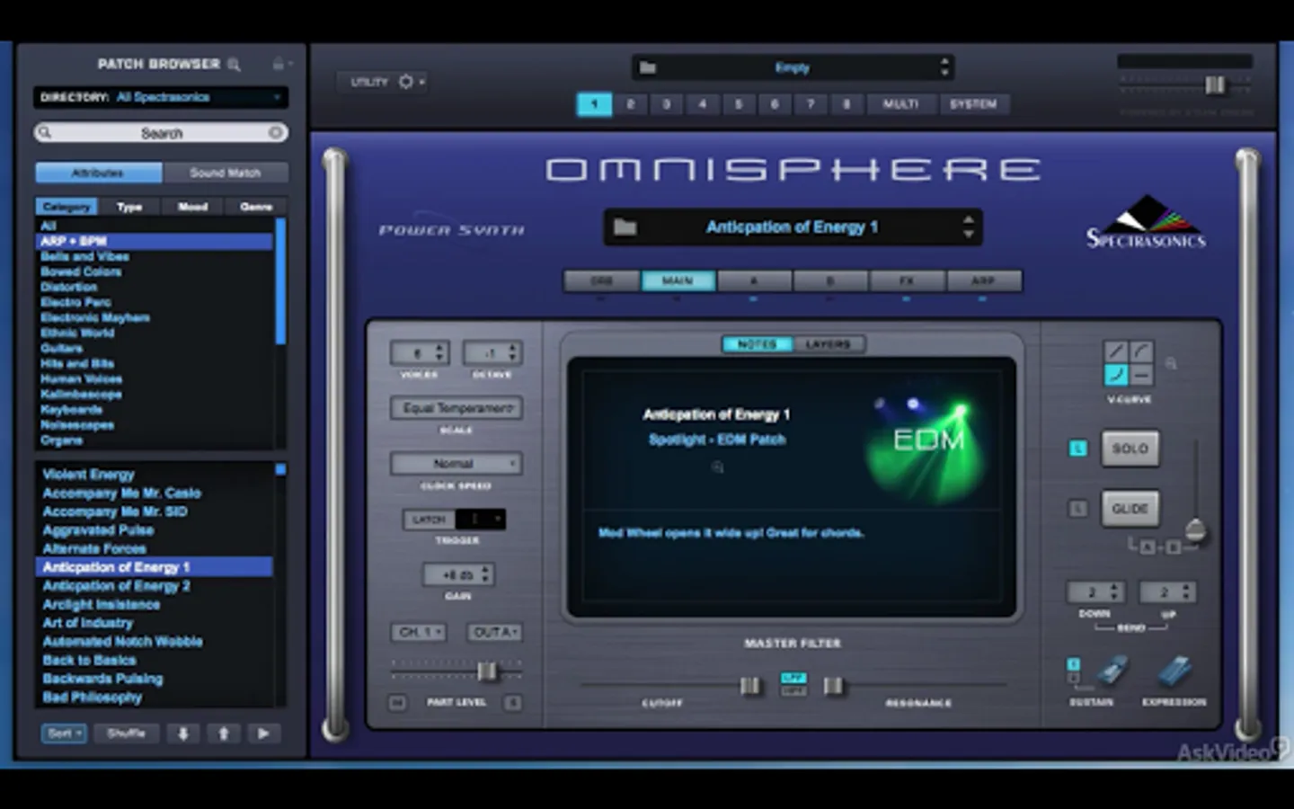This screenshot has width=1294, height=809.
Task: Click the Shuffle button
Action: point(127,733)
